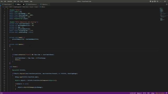Click the 'Shoot();' call inside Update
This screenshot has height=94, width=168.
pos(18,60)
